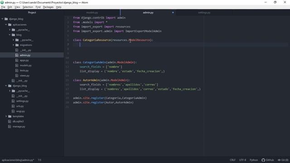Open models.py in the project tree

pyautogui.click(x=25, y=65)
